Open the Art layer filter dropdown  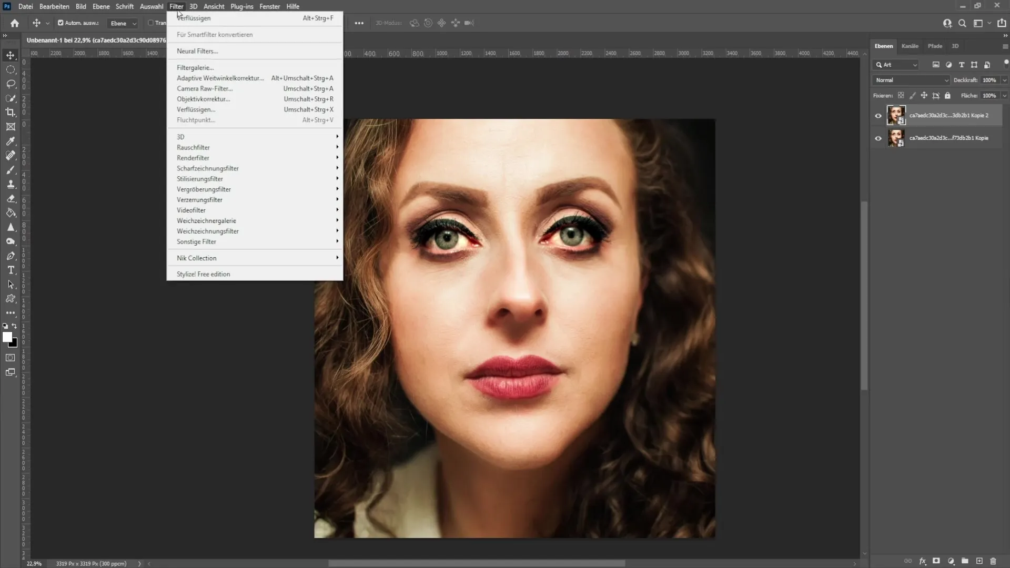[896, 65]
